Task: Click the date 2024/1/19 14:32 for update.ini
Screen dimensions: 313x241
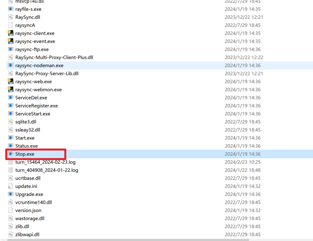Action: pos(242,186)
